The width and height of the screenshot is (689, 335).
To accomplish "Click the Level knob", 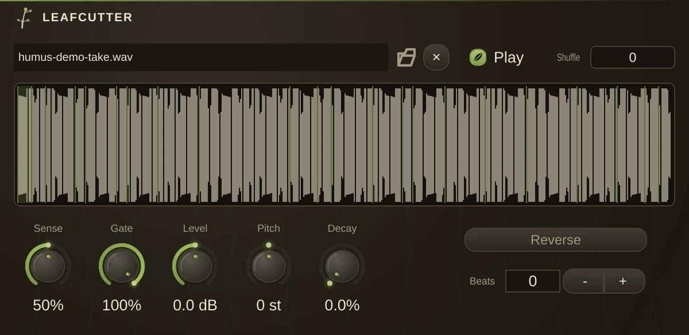I will click(x=195, y=266).
